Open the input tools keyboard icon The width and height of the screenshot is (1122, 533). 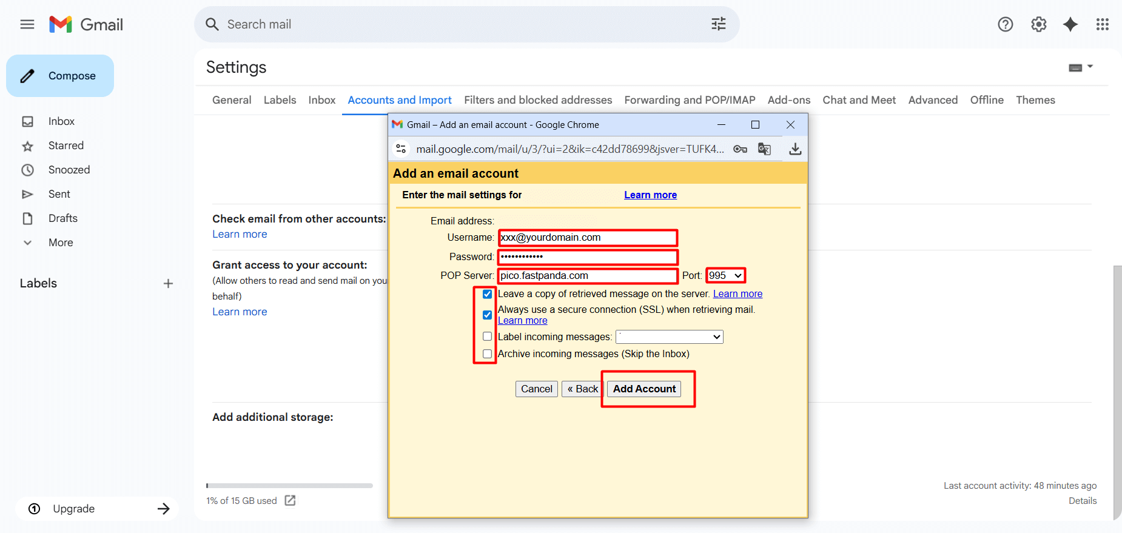[1075, 67]
